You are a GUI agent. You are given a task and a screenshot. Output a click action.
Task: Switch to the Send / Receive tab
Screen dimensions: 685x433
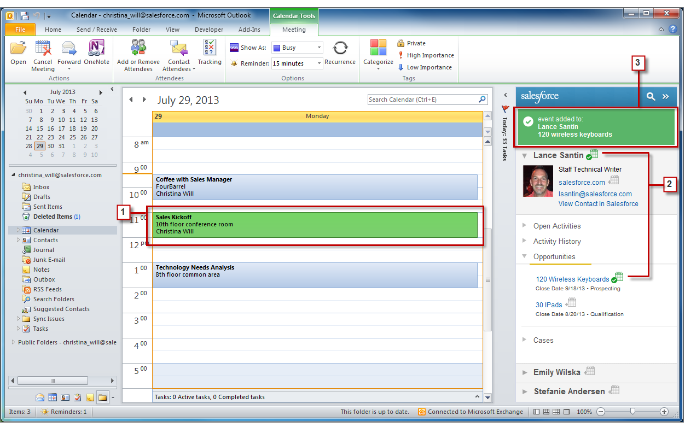[x=97, y=30]
